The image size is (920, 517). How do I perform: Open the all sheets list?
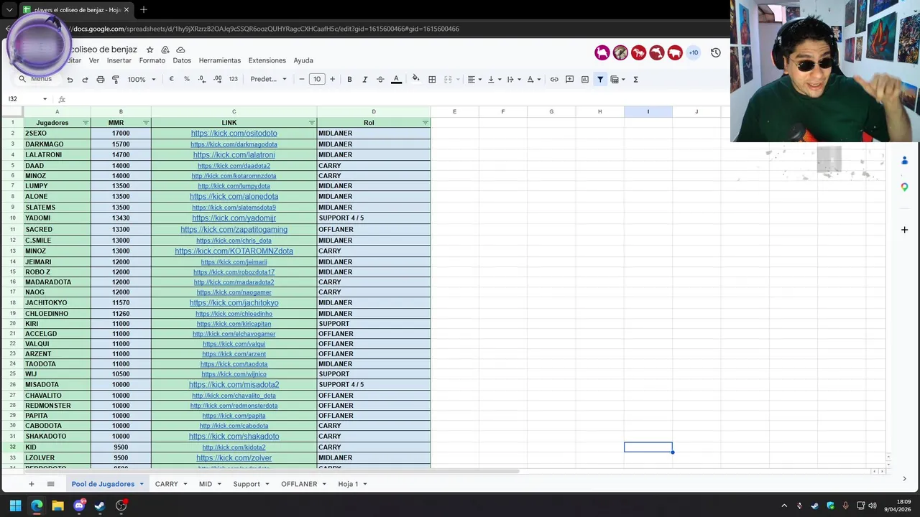50,484
